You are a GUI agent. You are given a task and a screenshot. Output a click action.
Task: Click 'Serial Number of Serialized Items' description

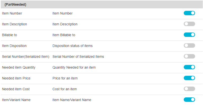[78, 57]
